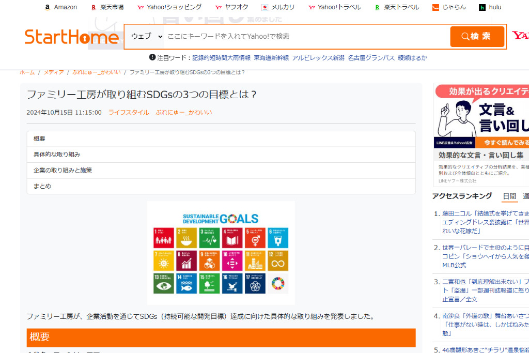This screenshot has height=353, width=529.
Task: Jump to 概要 in table of contents
Action: tap(221, 139)
